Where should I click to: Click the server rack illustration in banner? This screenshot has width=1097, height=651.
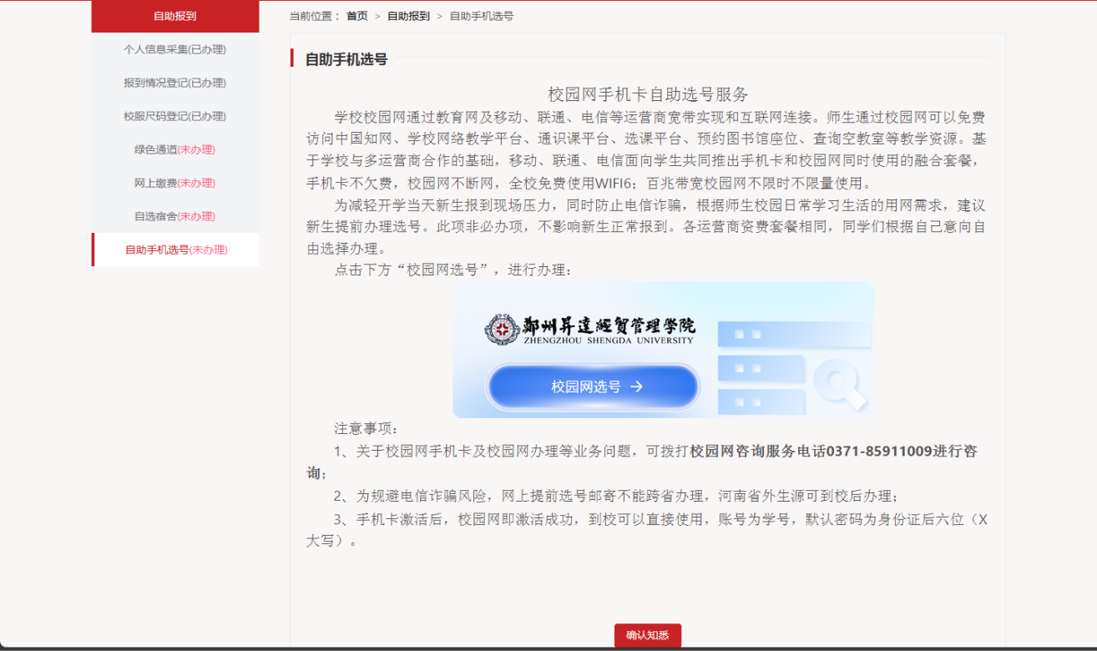(760, 367)
